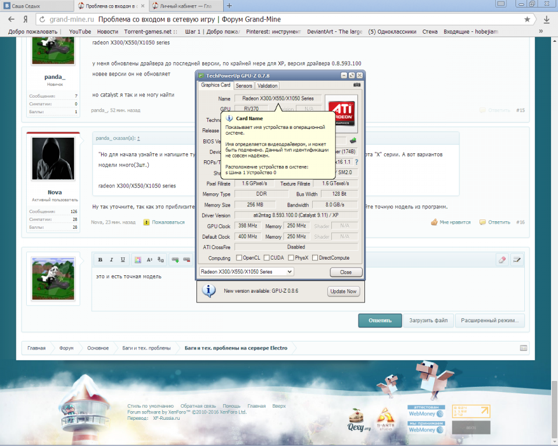Open Расширенный режим editor
Image resolution: width=558 pixels, height=446 pixels.
[490, 321]
